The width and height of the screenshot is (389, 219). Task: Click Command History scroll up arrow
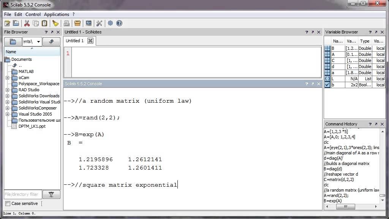click(x=382, y=132)
